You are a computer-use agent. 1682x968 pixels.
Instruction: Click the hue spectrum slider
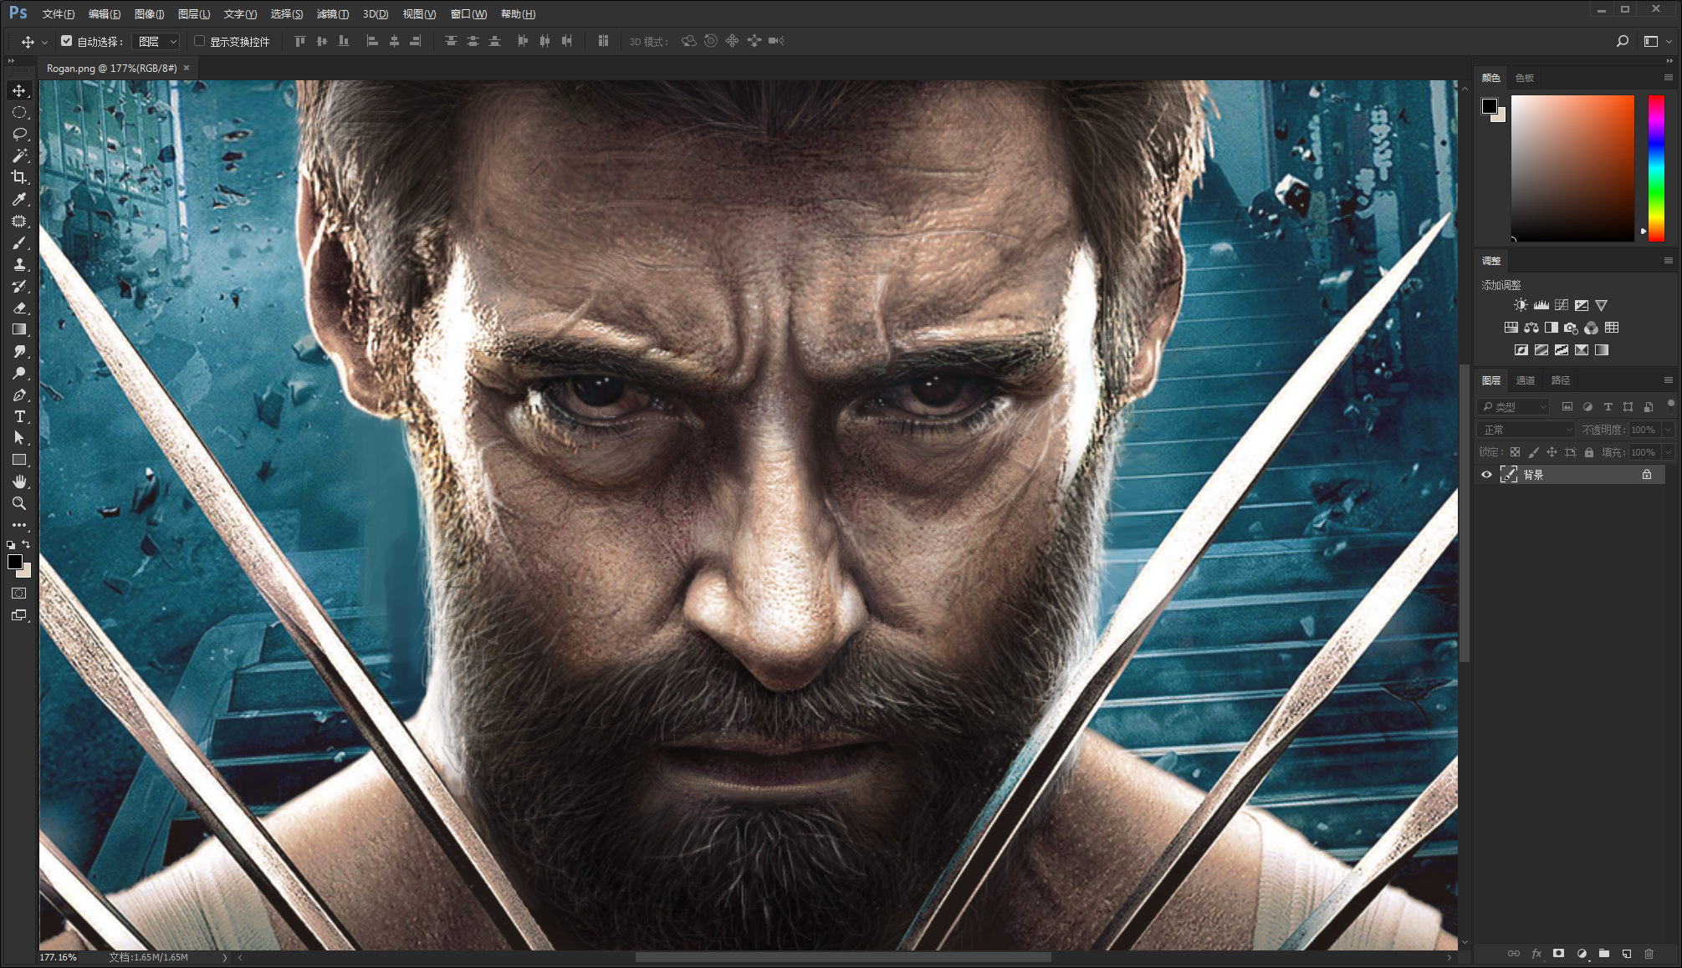1656,168
